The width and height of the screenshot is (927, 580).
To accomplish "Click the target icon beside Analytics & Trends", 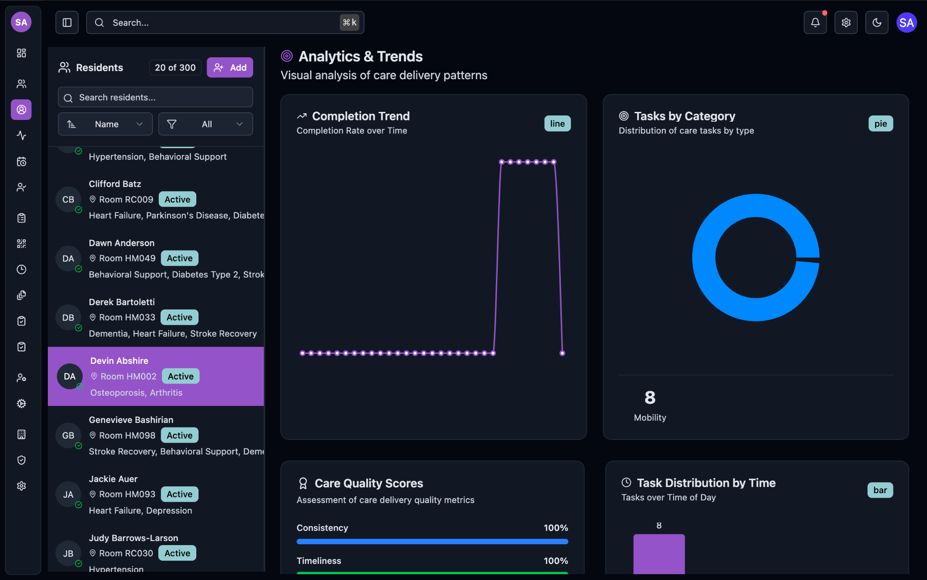I will point(287,56).
